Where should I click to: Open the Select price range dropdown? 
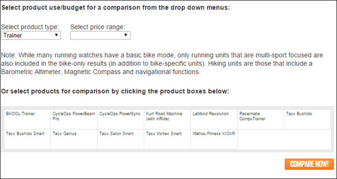click(x=100, y=35)
